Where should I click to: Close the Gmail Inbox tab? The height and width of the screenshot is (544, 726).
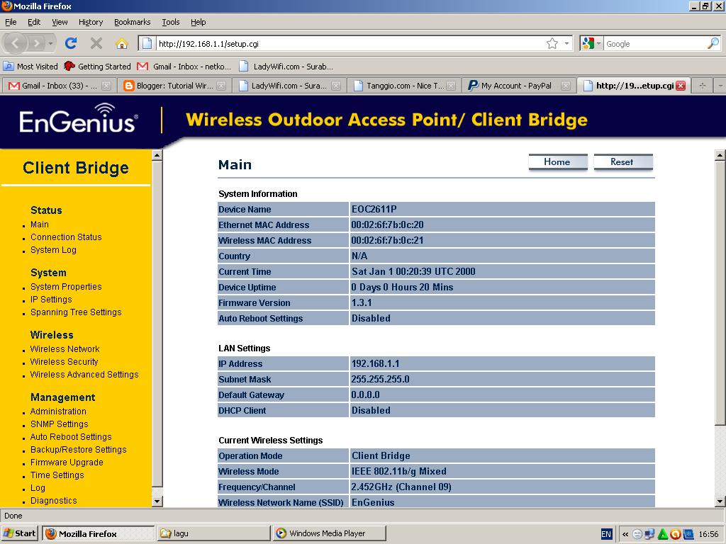point(106,86)
